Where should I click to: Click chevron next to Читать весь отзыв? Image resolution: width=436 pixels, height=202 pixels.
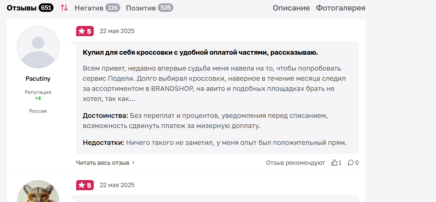(133, 163)
